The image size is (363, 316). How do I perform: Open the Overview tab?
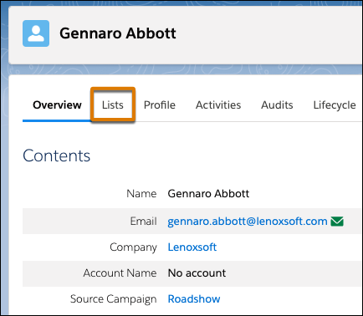click(x=57, y=105)
